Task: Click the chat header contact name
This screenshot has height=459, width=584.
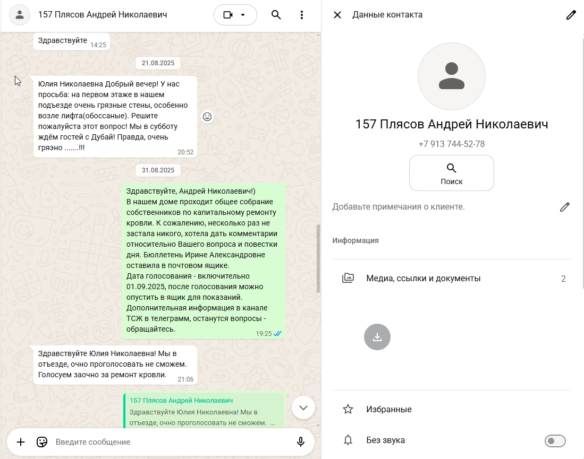Action: [x=103, y=15]
